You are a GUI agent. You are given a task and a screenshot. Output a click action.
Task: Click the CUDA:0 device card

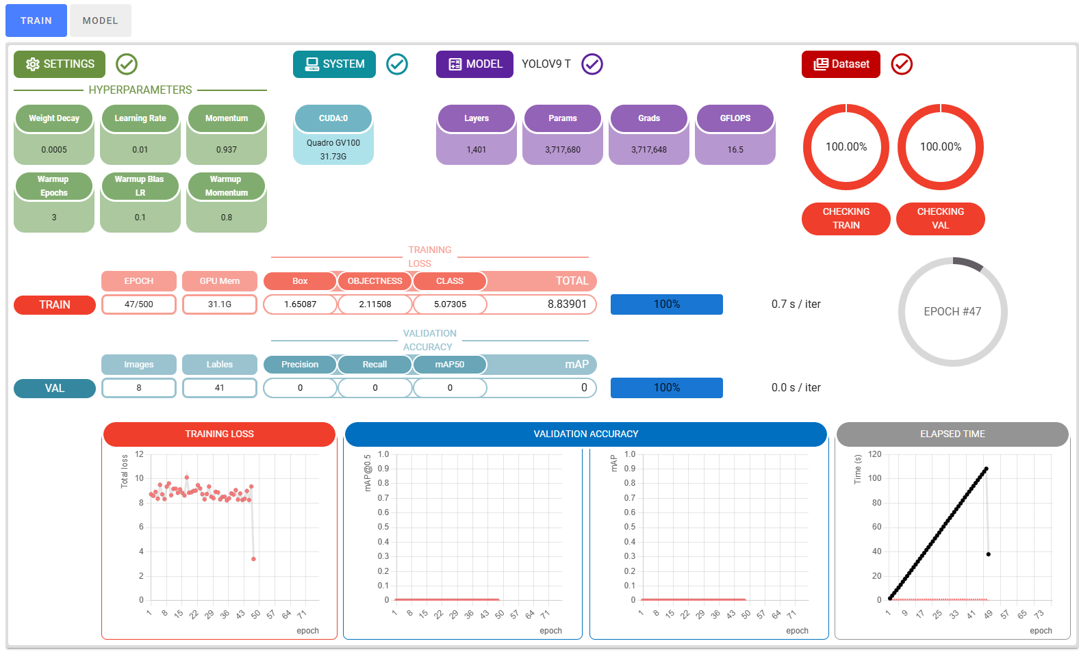click(x=333, y=135)
